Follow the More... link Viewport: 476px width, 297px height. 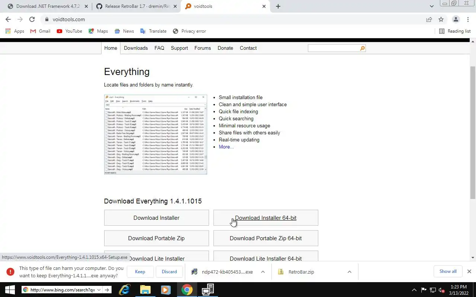pyautogui.click(x=226, y=147)
